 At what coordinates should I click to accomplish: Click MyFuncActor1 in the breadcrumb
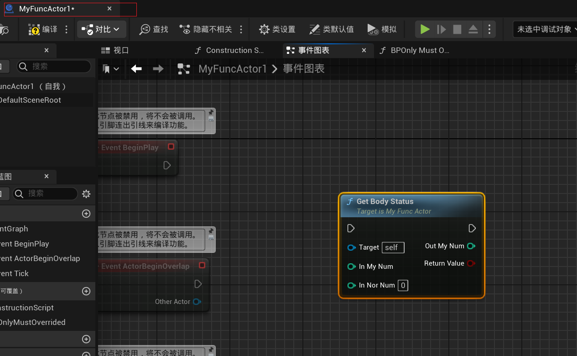tap(233, 69)
